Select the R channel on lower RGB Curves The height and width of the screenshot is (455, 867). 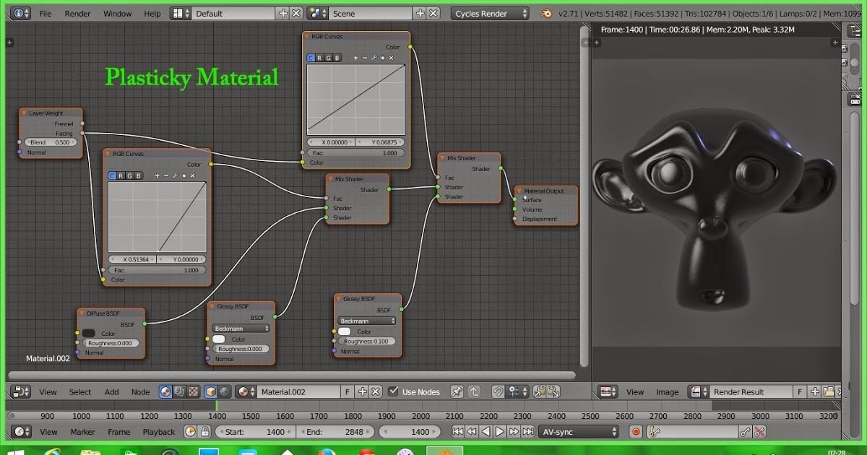[x=121, y=175]
